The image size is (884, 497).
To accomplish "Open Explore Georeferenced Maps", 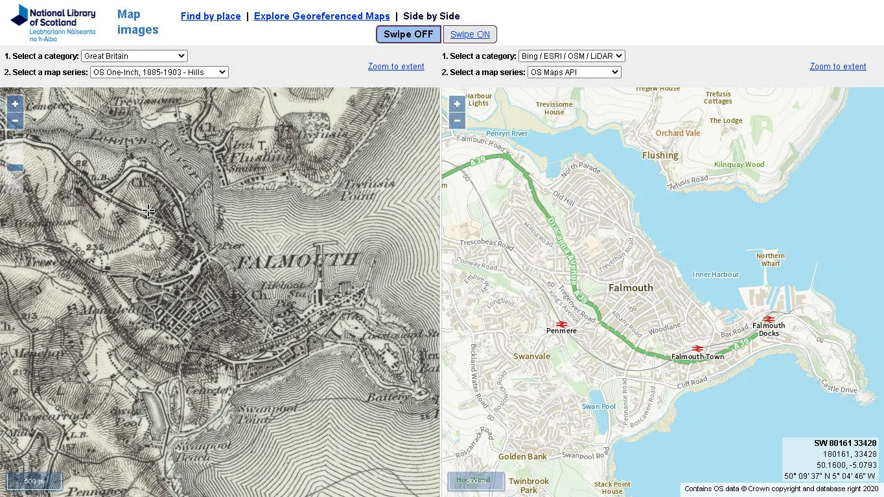I will (x=321, y=16).
